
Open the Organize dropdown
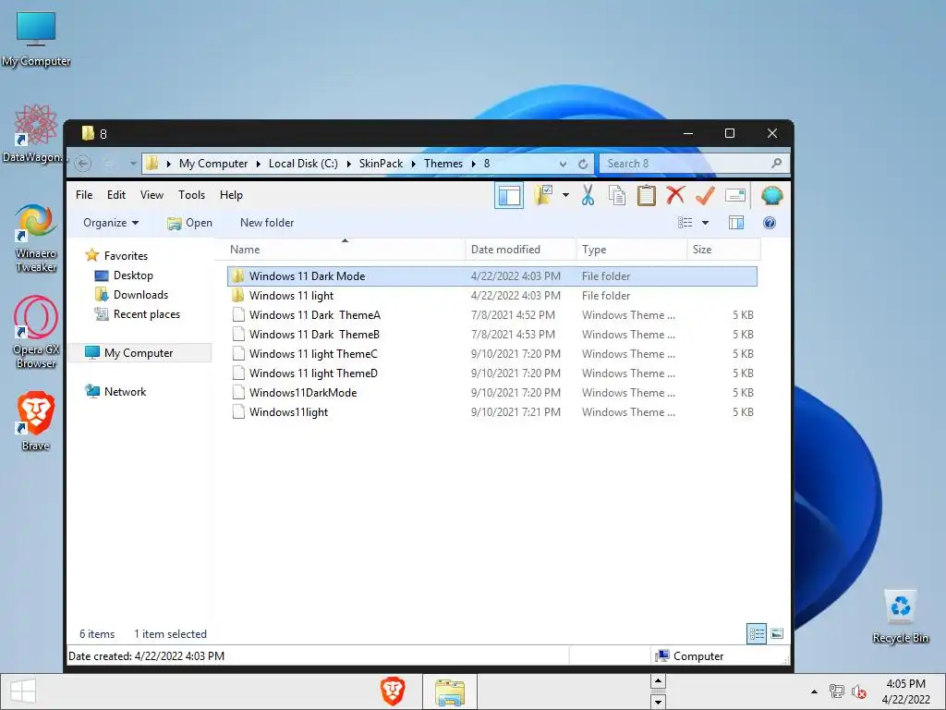(x=111, y=223)
